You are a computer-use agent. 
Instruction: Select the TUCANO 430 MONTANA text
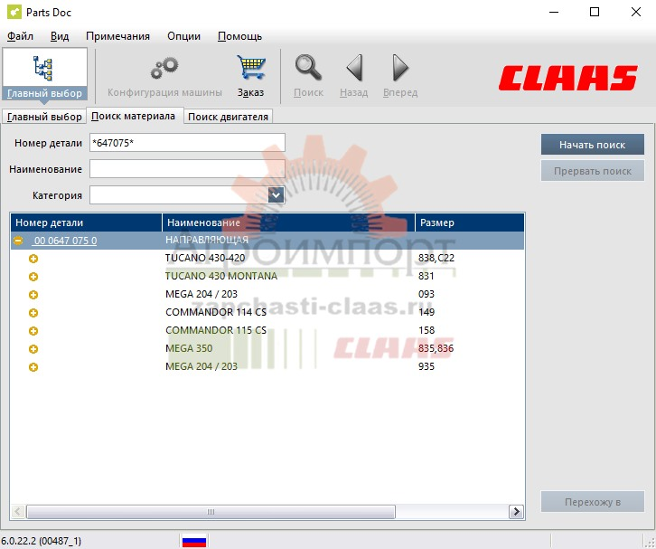point(221,276)
